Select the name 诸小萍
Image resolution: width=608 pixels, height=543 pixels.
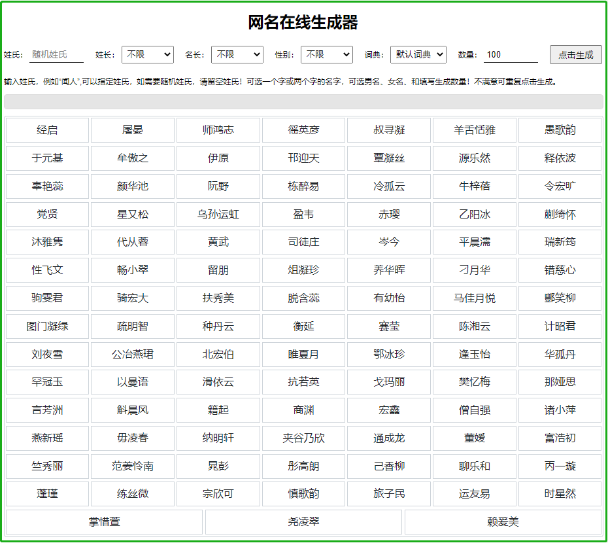(x=560, y=410)
